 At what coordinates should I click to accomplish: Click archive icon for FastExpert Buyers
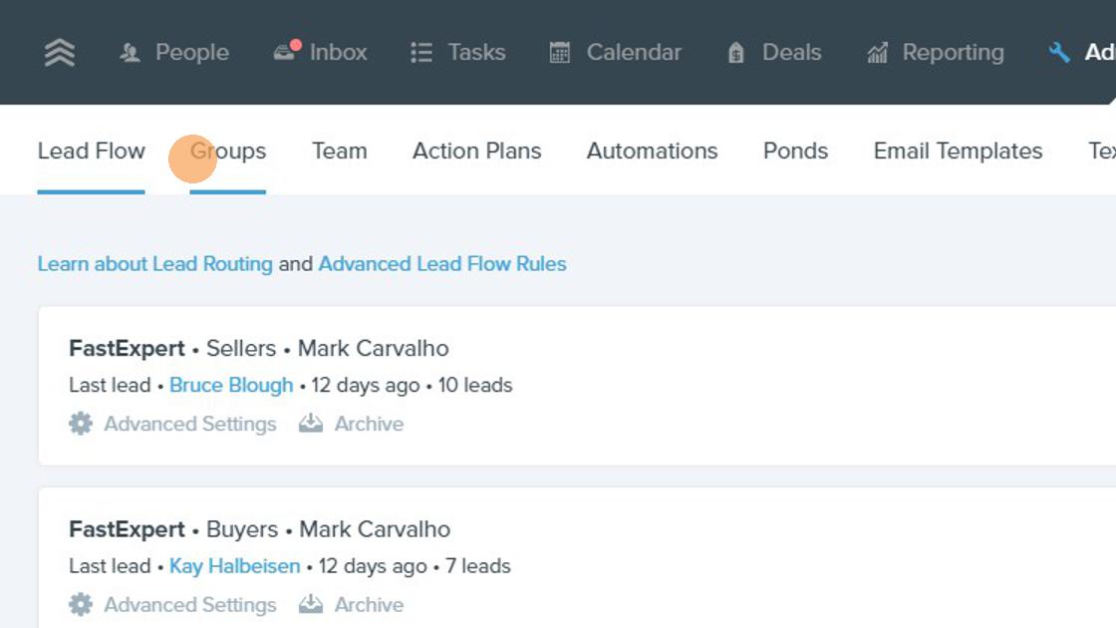tap(310, 604)
